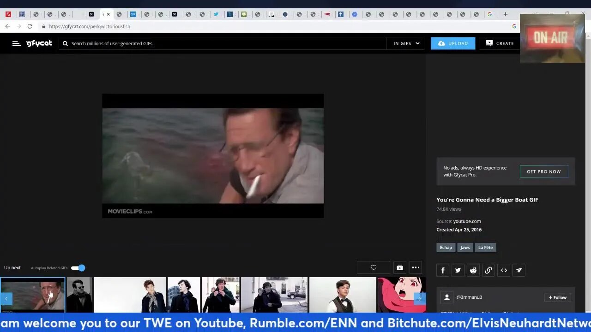Image resolution: width=591 pixels, height=332 pixels.
Task: Select the Jaws tag
Action: tap(465, 248)
